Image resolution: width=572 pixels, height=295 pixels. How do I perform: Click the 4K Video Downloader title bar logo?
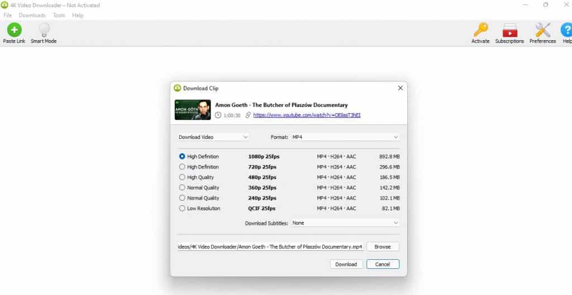tap(4, 5)
